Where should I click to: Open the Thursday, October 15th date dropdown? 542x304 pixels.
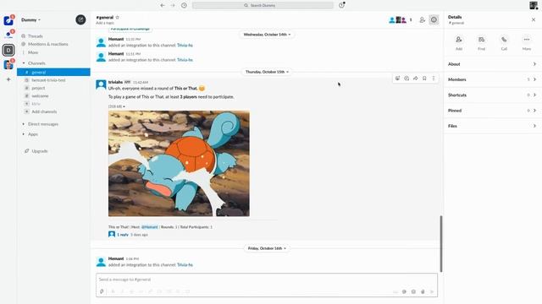click(267, 72)
